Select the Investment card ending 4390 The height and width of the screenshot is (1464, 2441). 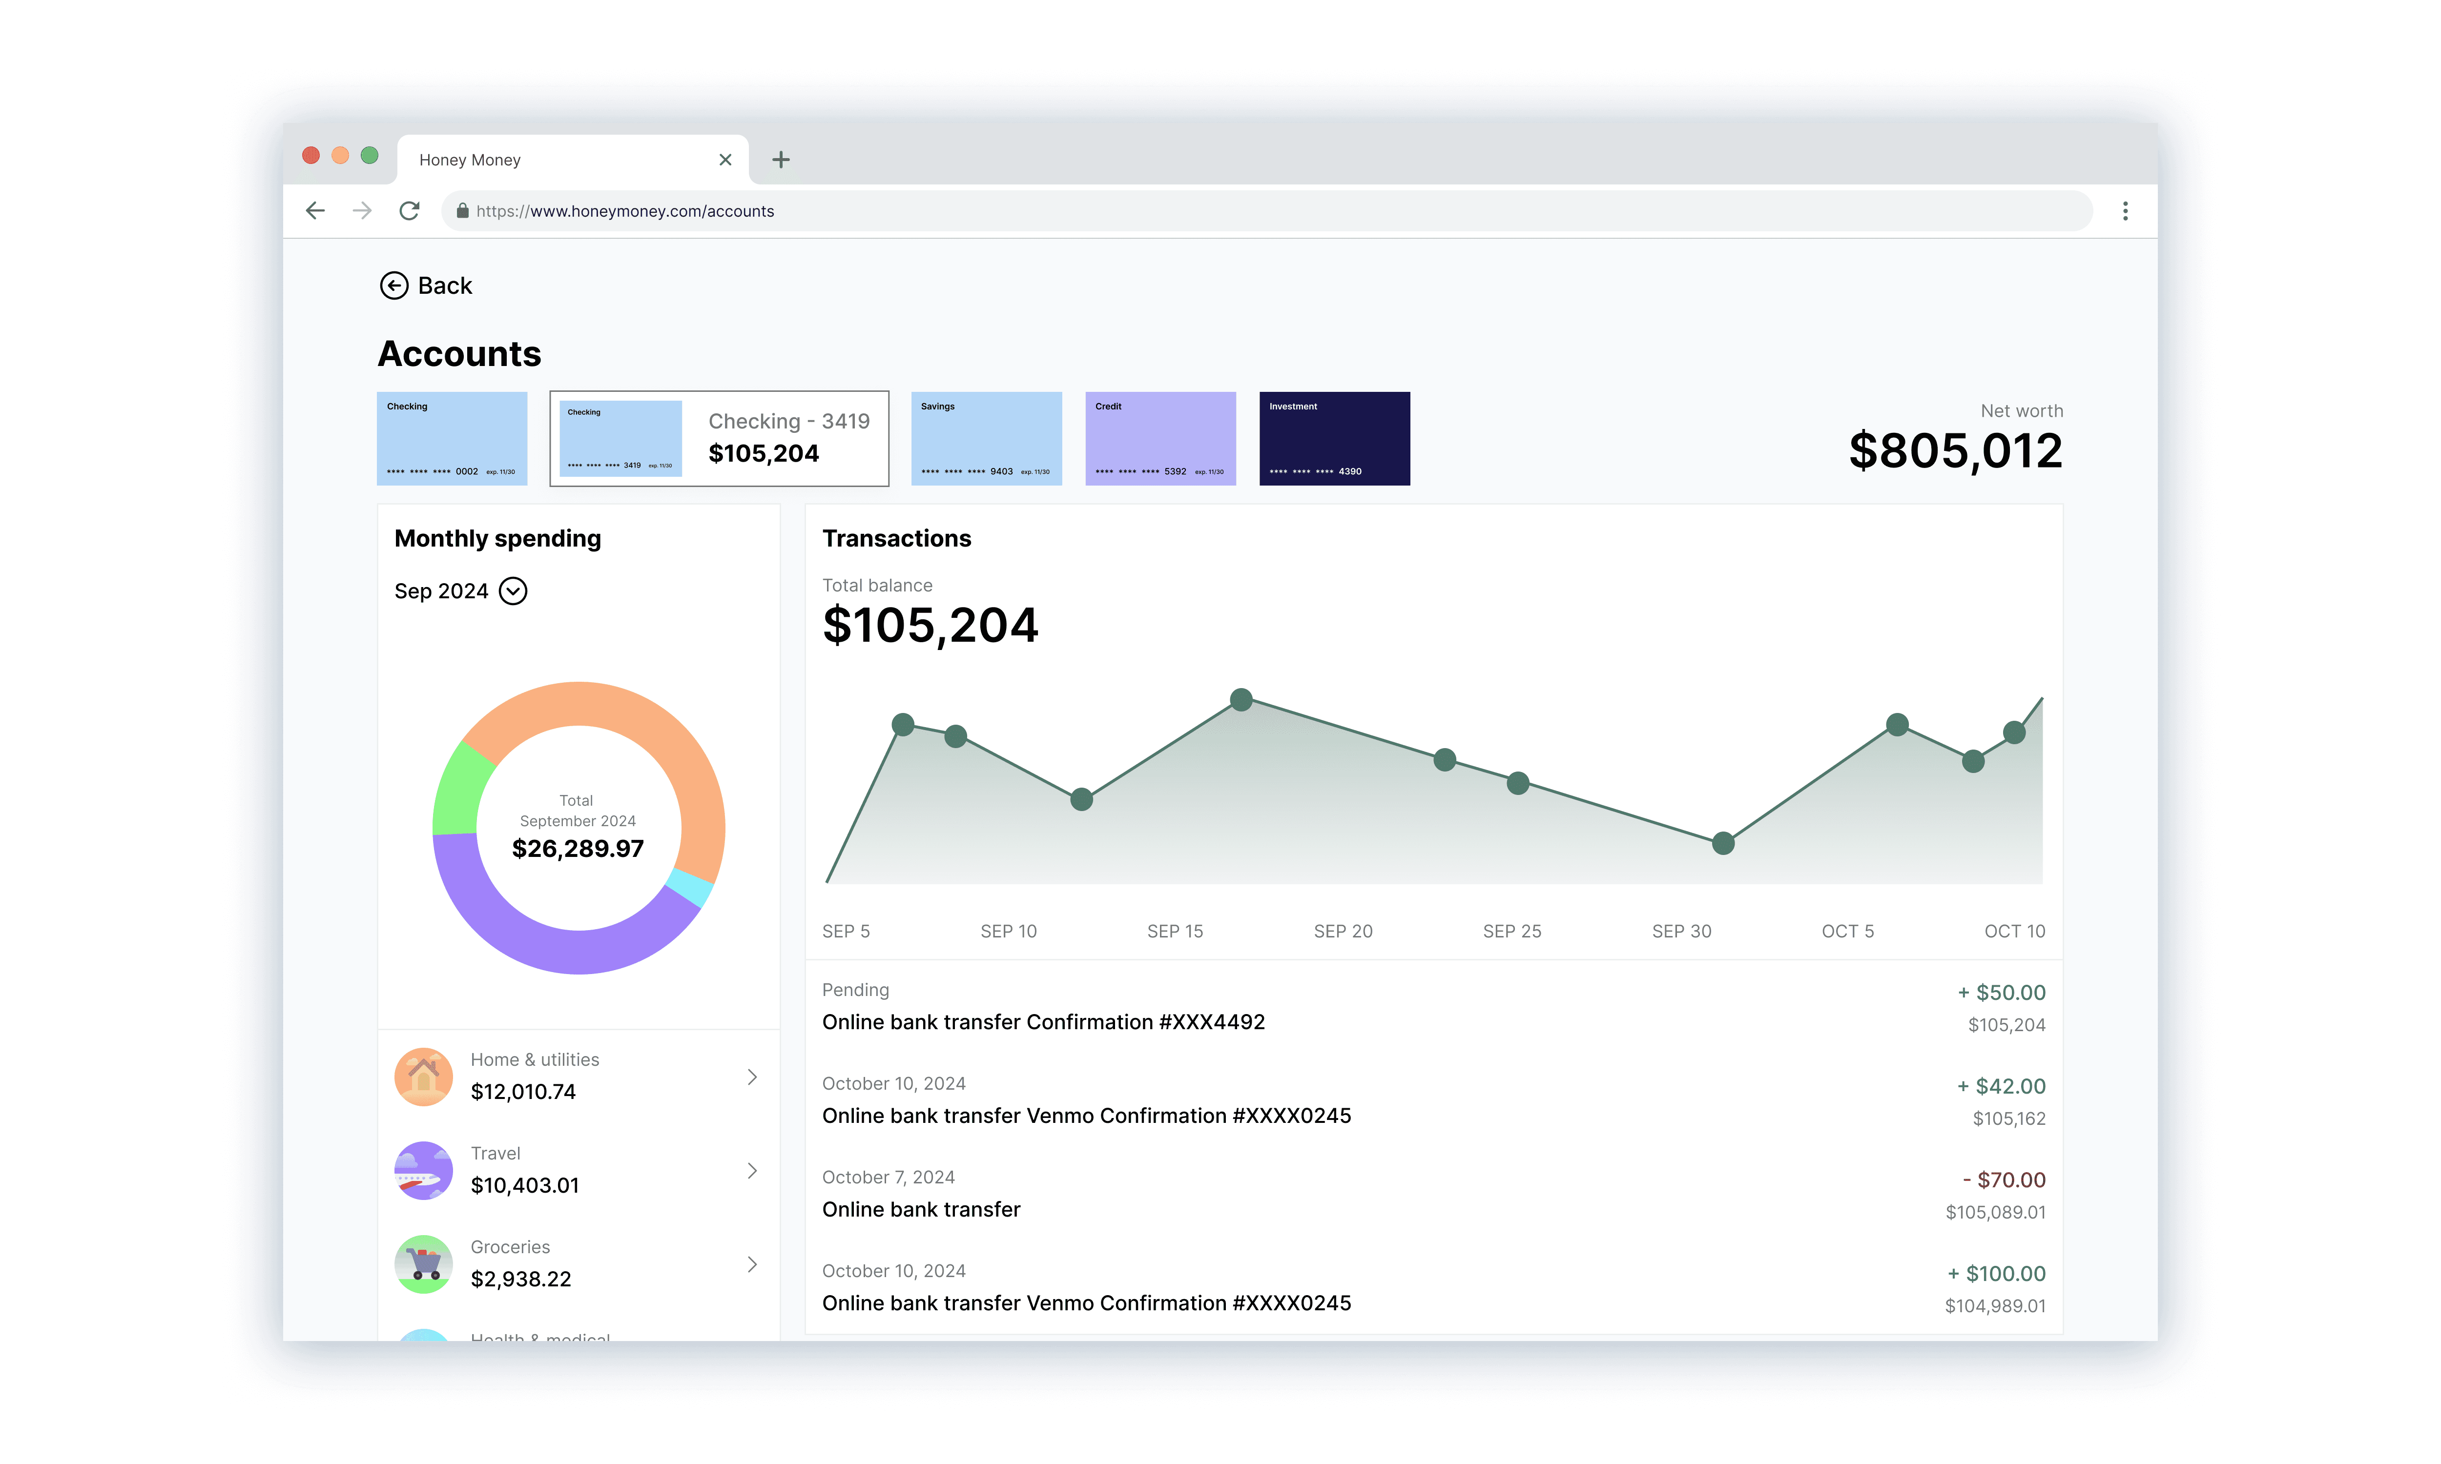point(1335,439)
